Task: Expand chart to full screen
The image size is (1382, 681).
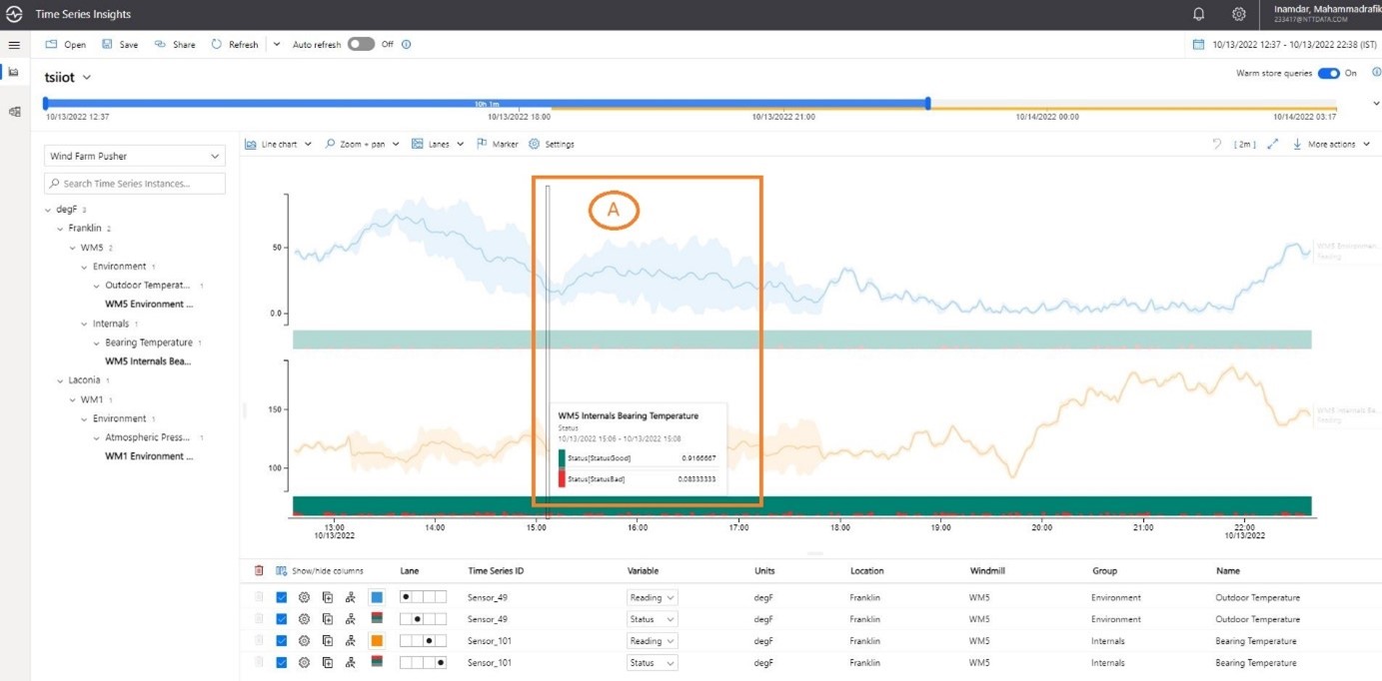Action: (x=1272, y=144)
